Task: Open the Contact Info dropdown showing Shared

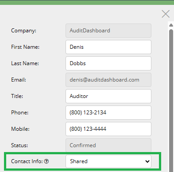Action: (x=108, y=161)
